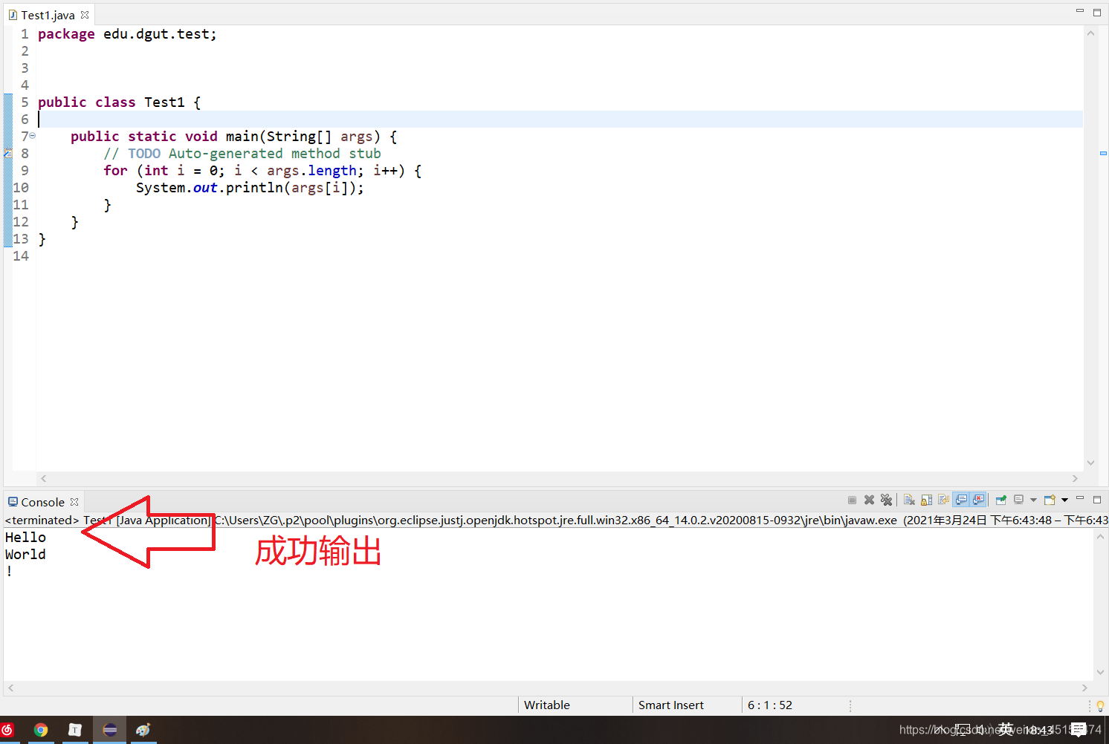Screen dimensions: 1109x744
Task: Open the notification center icon in tray
Action: pos(1079,730)
